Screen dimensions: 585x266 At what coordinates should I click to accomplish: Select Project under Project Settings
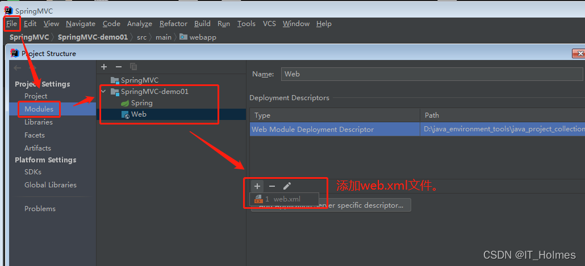tap(36, 96)
